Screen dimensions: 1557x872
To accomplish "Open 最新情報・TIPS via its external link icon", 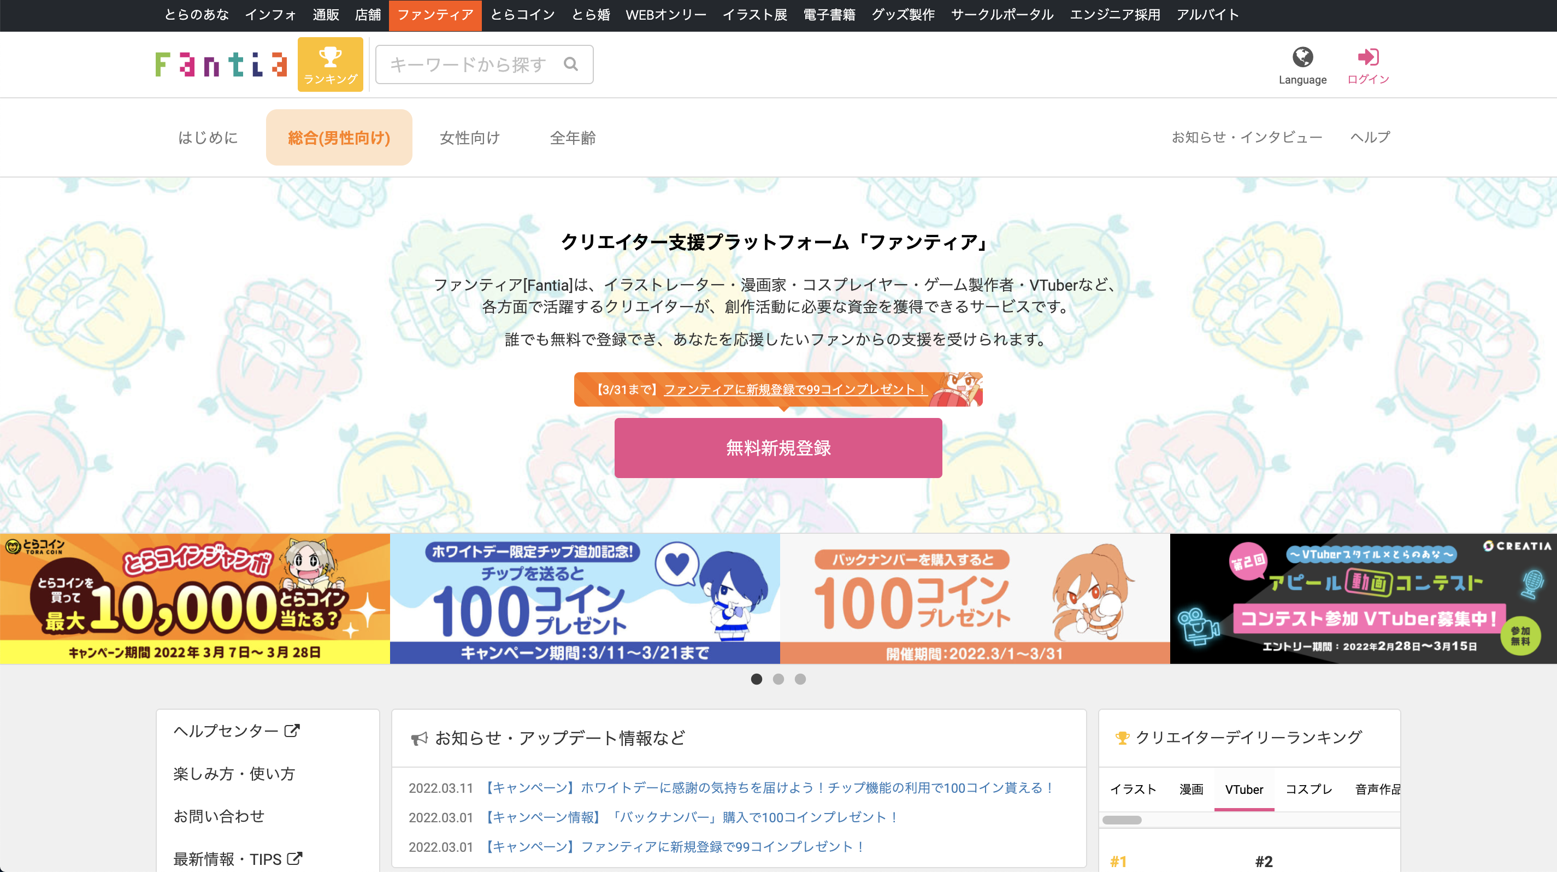I will coord(294,858).
